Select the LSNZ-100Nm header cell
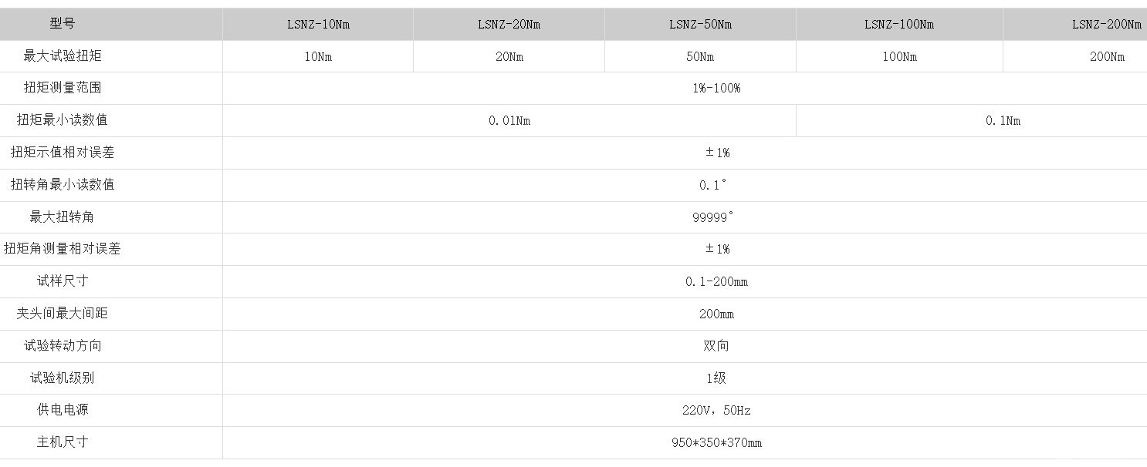Image resolution: width=1147 pixels, height=467 pixels. tap(899, 24)
